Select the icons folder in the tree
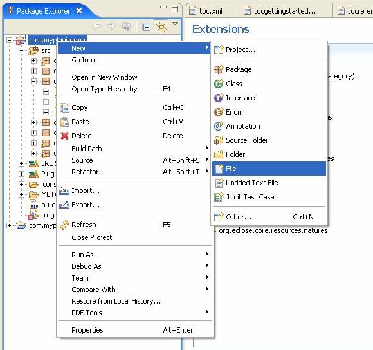This screenshot has width=373, height=350. [42, 184]
